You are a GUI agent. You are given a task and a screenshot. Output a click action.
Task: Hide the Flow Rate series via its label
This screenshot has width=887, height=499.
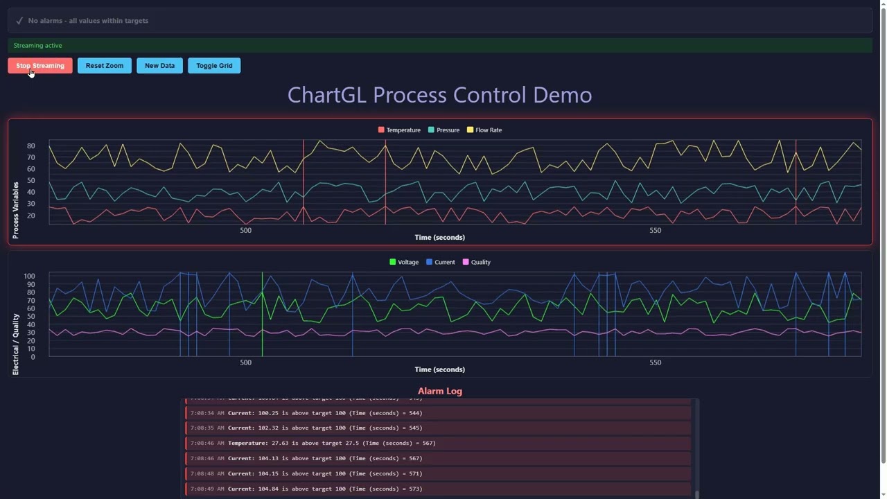pyautogui.click(x=489, y=130)
